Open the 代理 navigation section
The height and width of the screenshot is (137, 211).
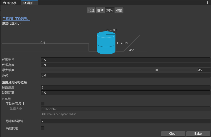tap(91, 10)
